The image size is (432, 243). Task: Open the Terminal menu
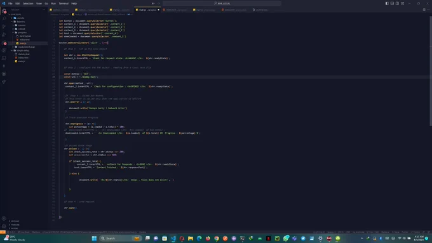(x=64, y=3)
